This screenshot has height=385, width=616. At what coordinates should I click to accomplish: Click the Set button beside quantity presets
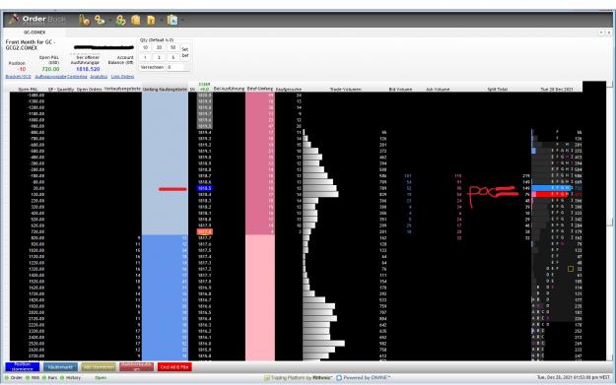(185, 52)
